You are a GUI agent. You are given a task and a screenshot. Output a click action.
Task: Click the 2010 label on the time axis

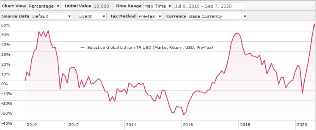[x=32, y=125]
